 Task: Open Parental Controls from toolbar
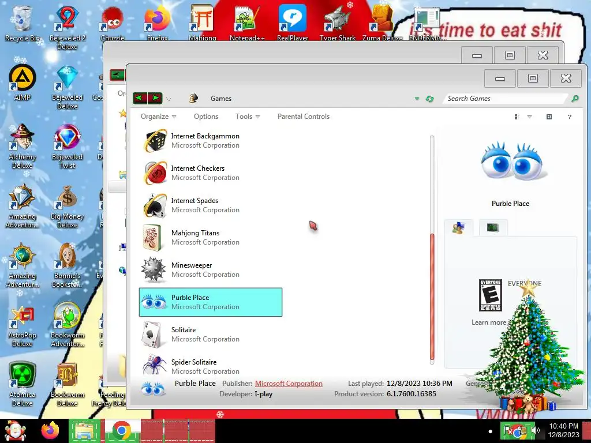[304, 117]
